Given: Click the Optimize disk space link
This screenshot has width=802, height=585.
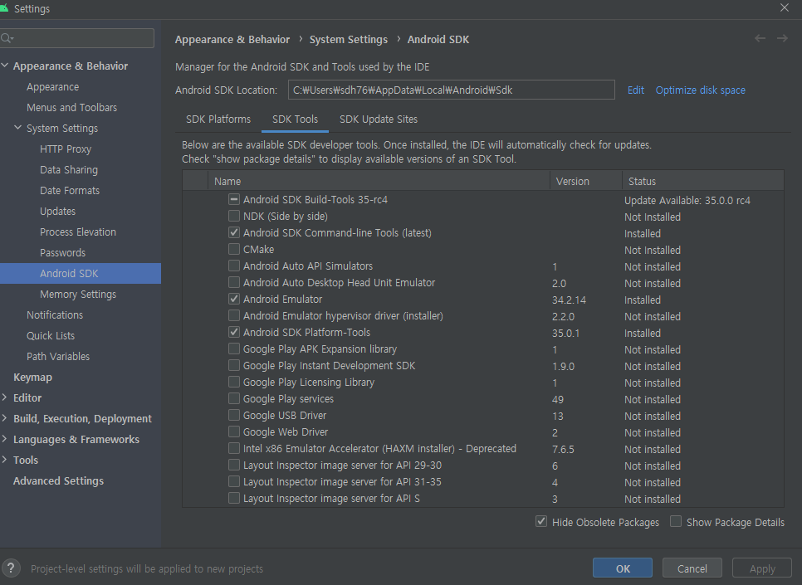Looking at the screenshot, I should click(x=700, y=90).
